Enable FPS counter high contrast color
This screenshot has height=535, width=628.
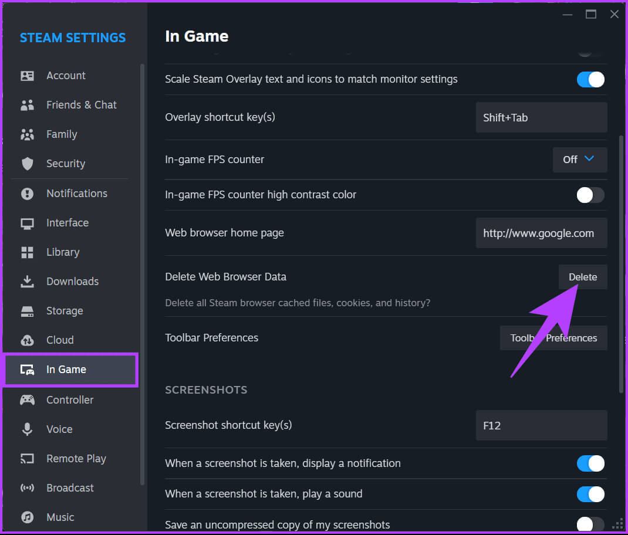point(590,195)
